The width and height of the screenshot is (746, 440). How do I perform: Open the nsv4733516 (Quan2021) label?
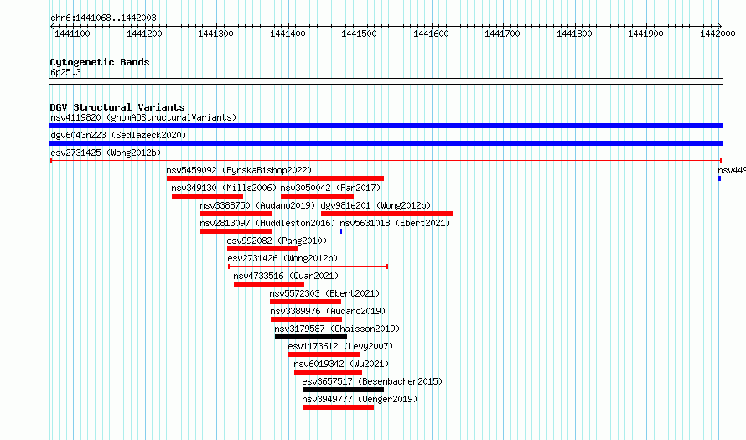coord(286,276)
